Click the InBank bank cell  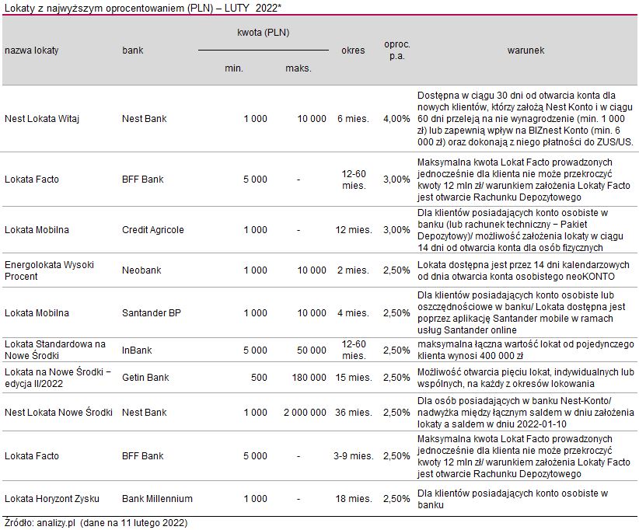(x=137, y=350)
